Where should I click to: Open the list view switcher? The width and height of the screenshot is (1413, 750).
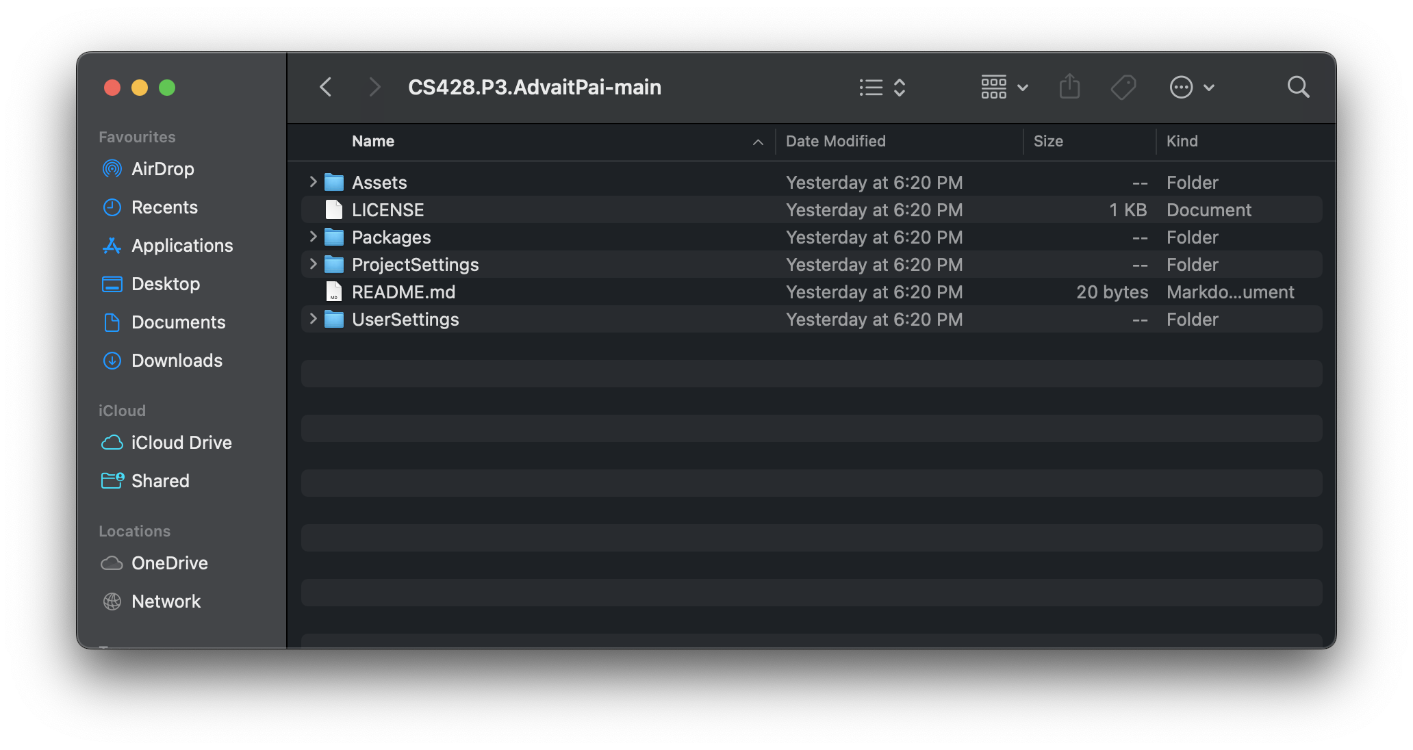click(x=882, y=87)
